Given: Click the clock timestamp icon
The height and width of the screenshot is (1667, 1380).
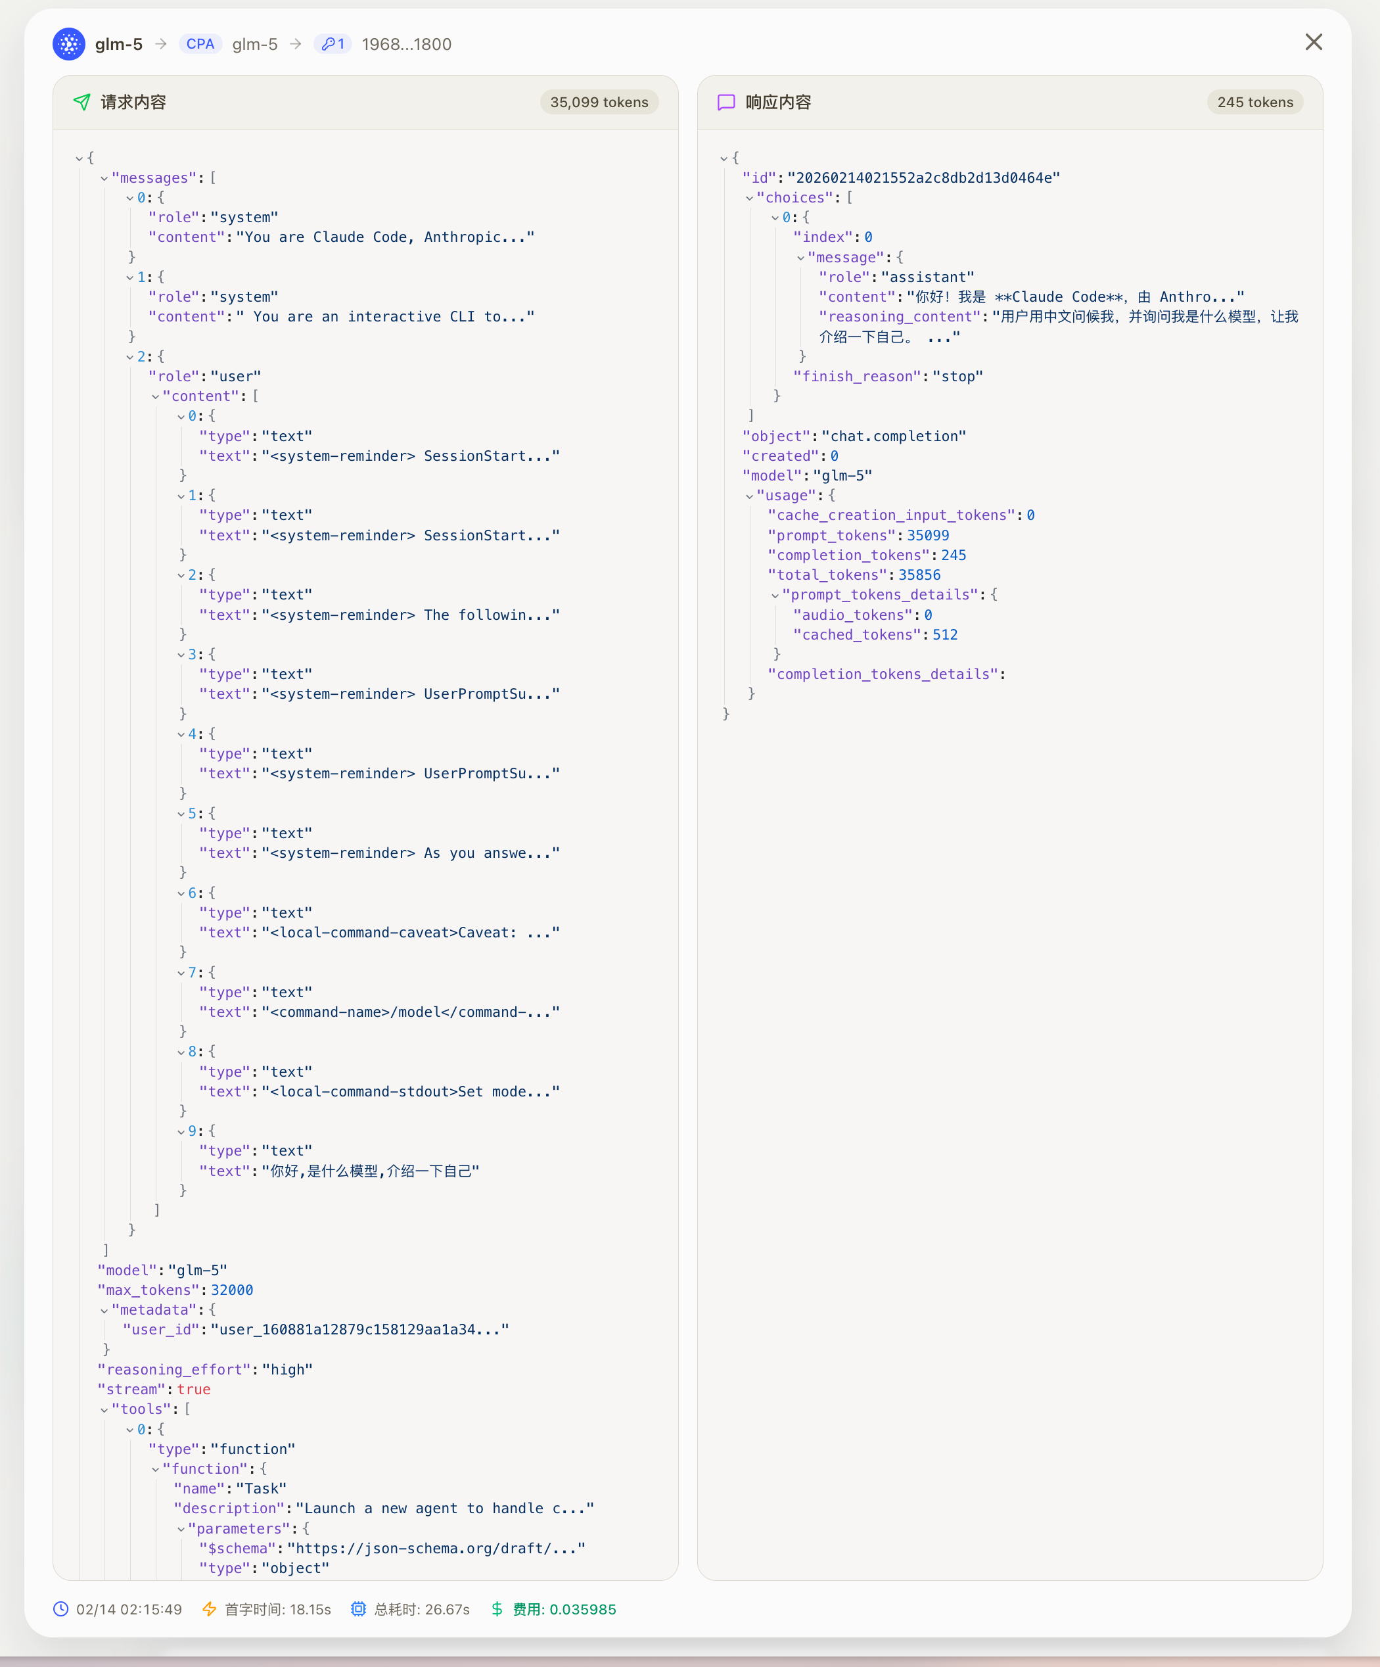Looking at the screenshot, I should (x=61, y=1609).
